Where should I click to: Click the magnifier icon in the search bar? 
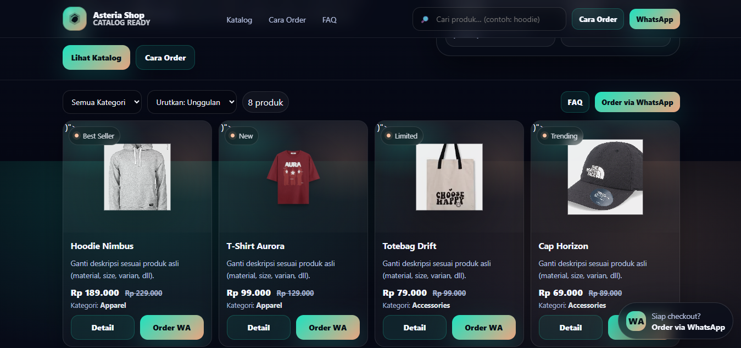424,19
